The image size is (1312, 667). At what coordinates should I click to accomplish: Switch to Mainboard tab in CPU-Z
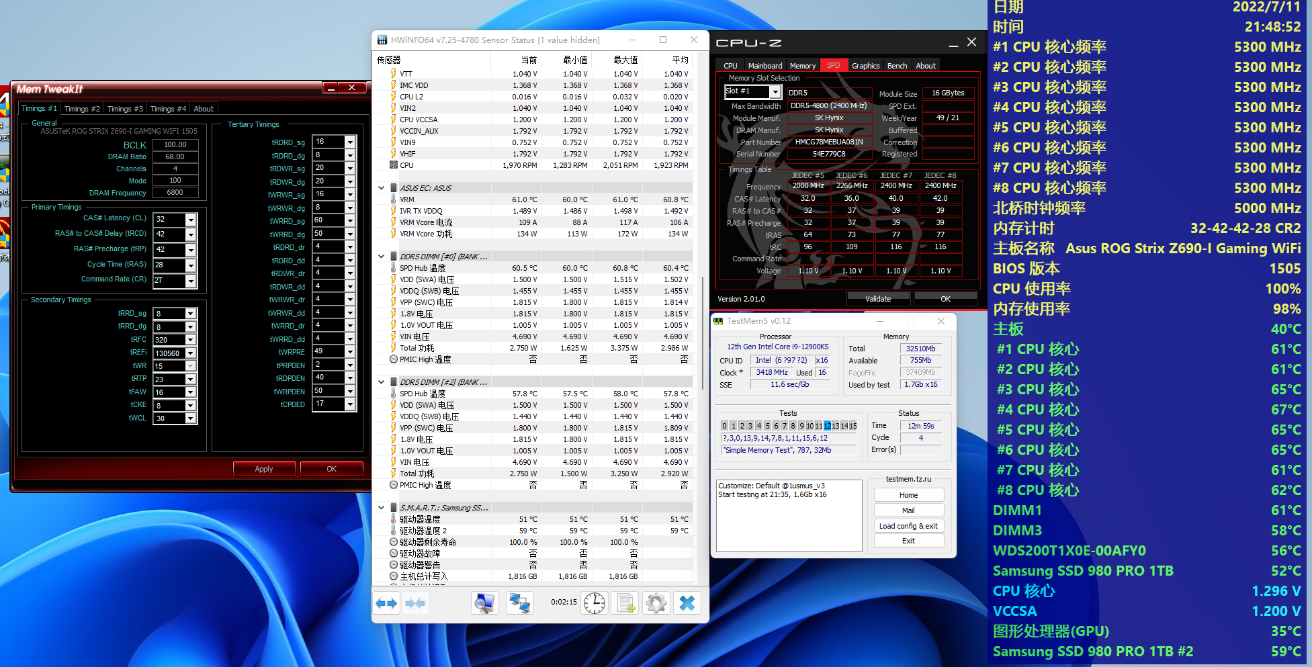point(765,66)
